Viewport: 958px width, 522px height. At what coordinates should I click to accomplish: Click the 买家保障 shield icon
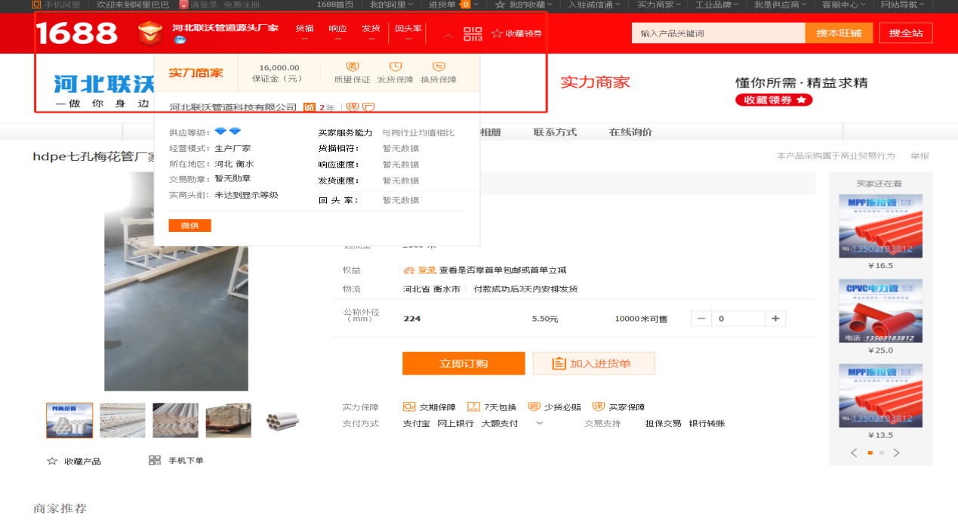(598, 406)
